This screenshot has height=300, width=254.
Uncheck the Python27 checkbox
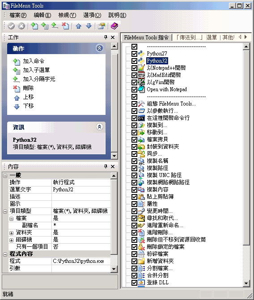point(134,54)
